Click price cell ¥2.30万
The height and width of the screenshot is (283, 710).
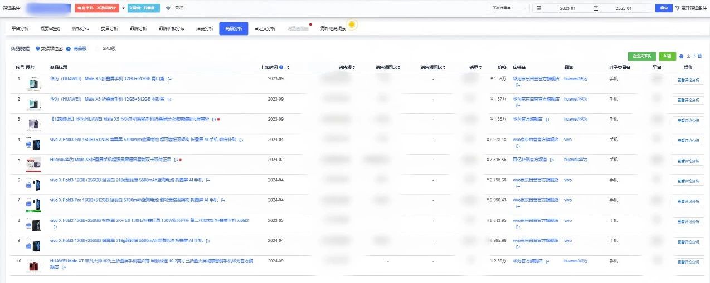(x=498, y=261)
